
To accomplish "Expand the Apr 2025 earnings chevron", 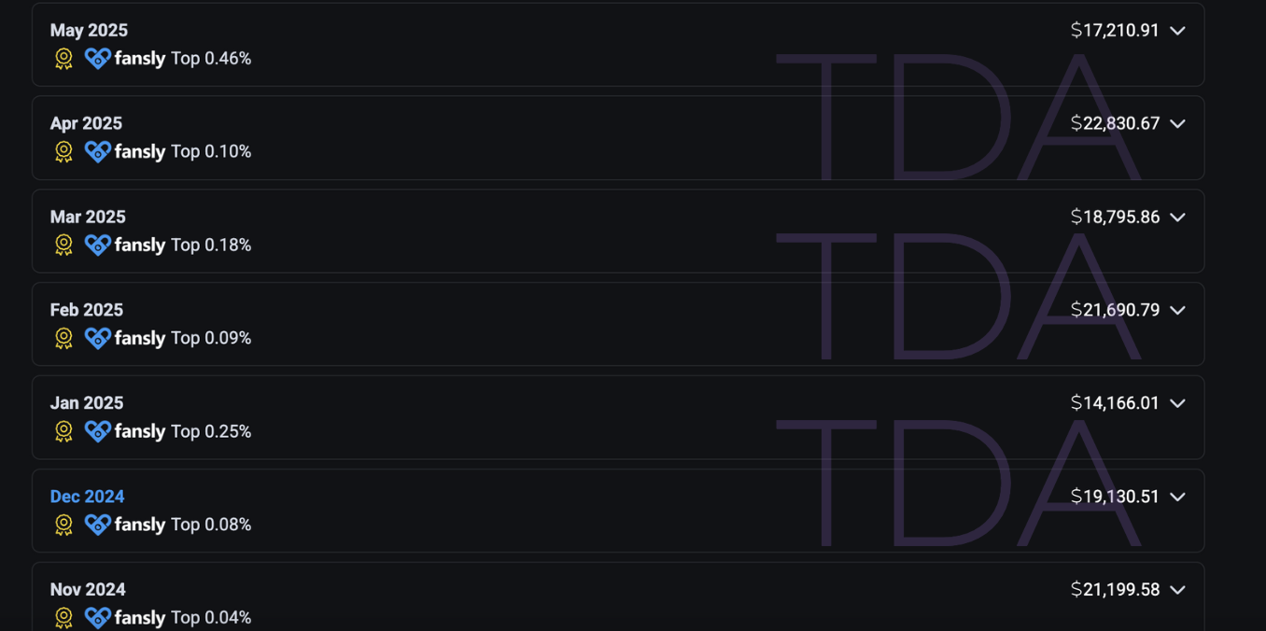I will coord(1177,124).
